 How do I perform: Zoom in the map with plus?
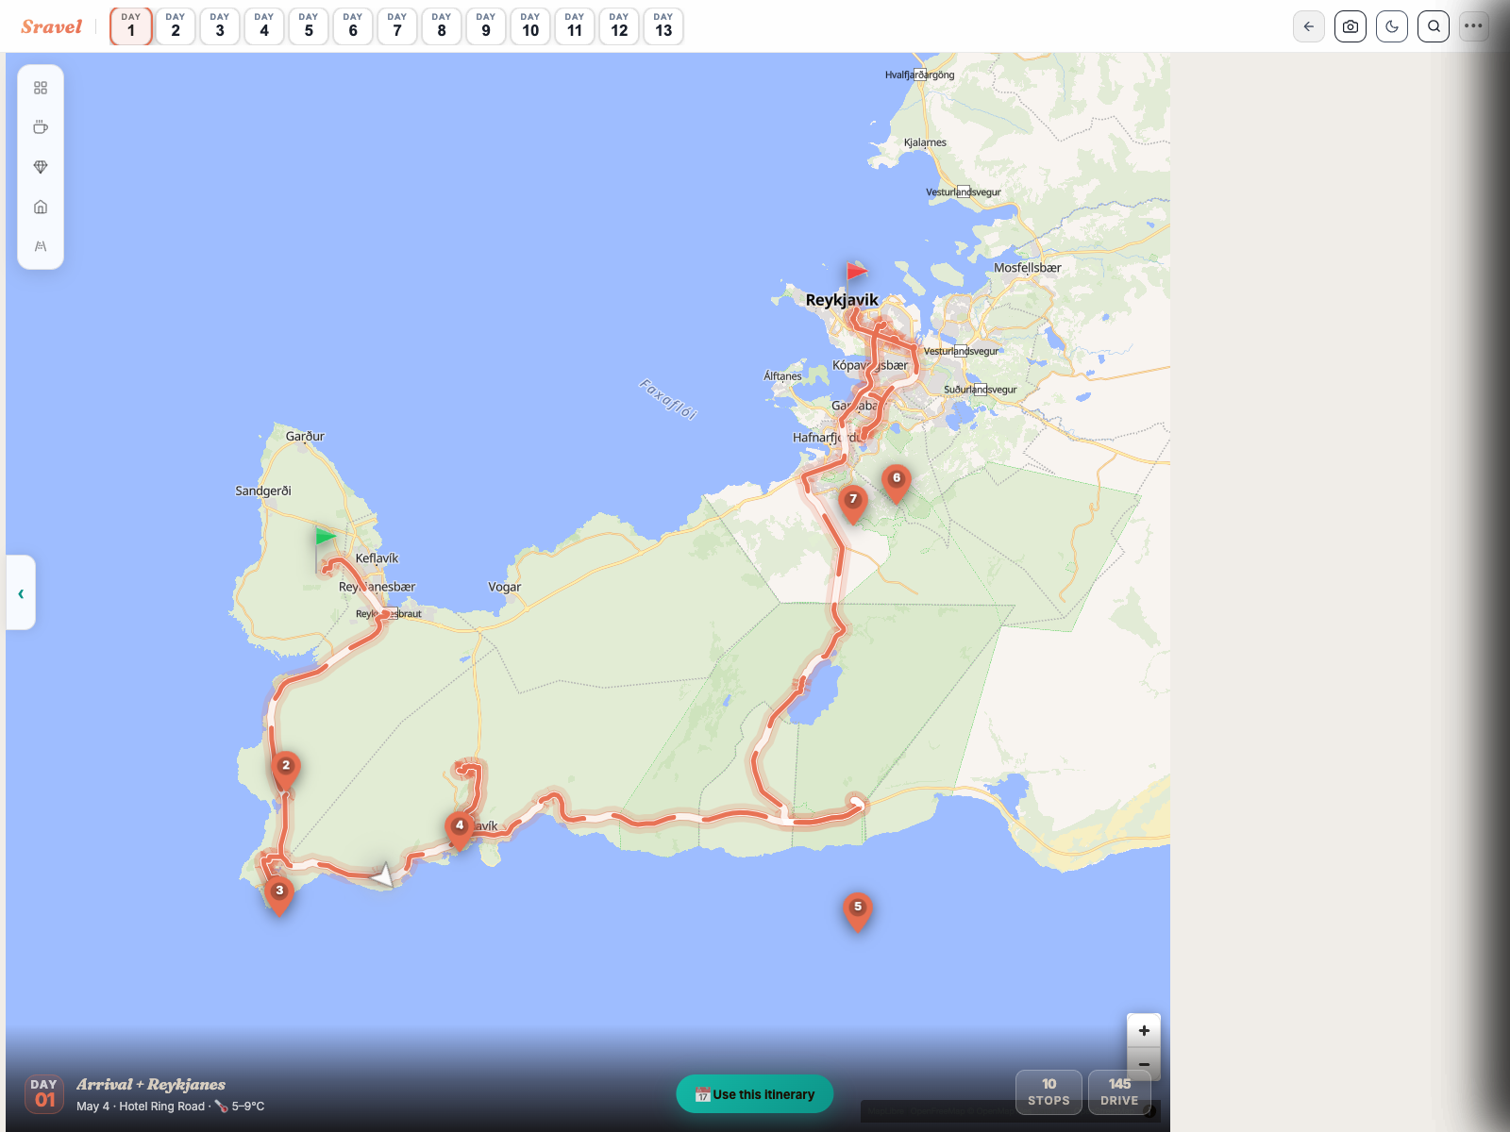pyautogui.click(x=1144, y=1030)
